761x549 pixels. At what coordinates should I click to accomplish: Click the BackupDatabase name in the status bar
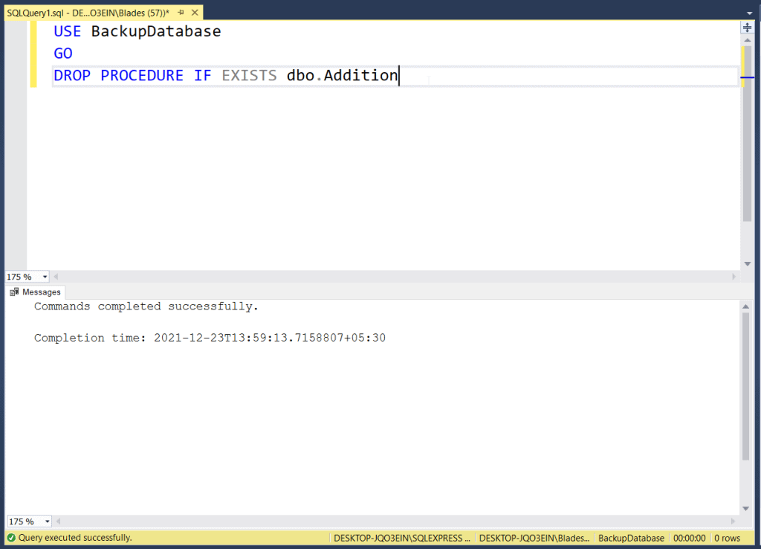click(631, 537)
